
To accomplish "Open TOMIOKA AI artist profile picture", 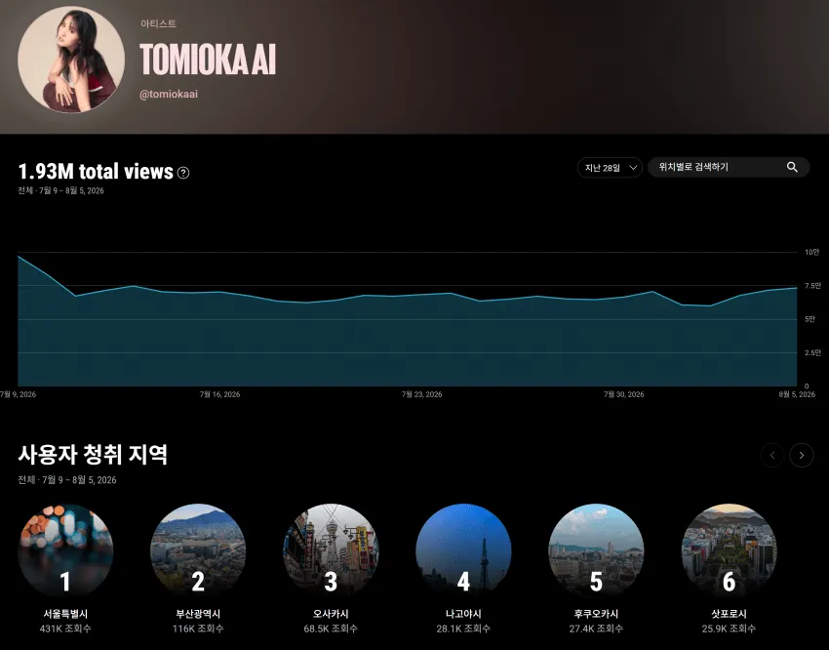I will pos(71,60).
